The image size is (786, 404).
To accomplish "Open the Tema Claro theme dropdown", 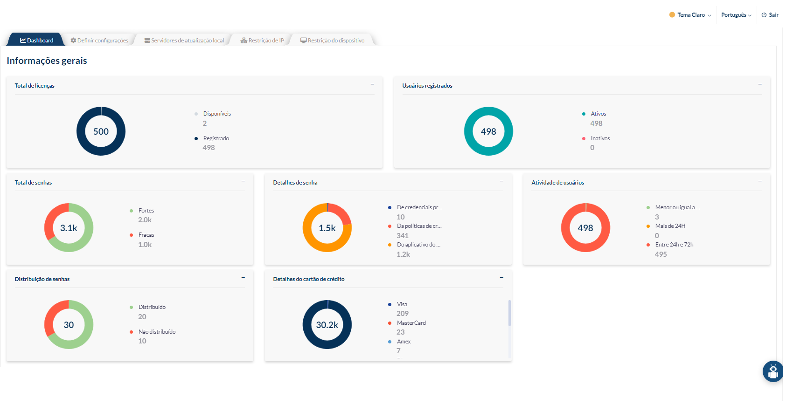I will 690,15.
